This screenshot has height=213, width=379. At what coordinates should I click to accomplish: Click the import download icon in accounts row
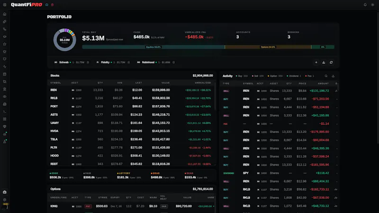324,62
